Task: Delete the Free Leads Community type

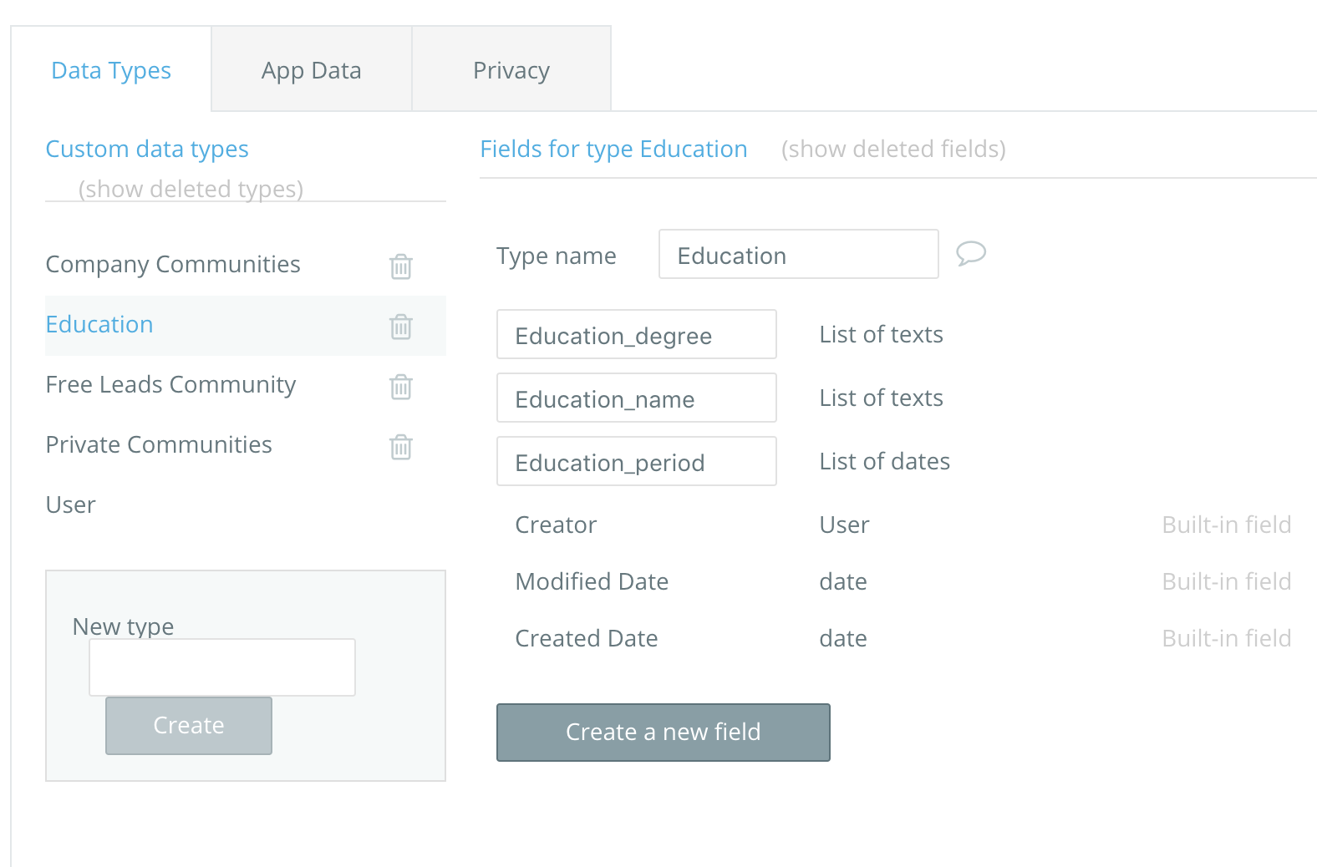Action: tap(401, 387)
